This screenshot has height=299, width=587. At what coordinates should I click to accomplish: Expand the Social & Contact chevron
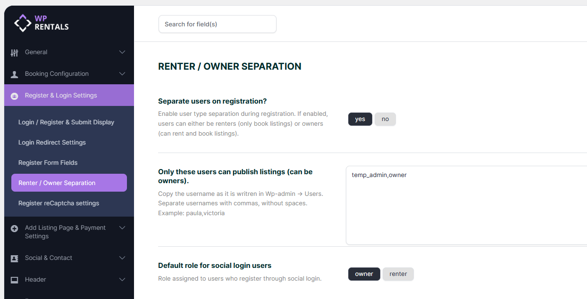click(122, 258)
